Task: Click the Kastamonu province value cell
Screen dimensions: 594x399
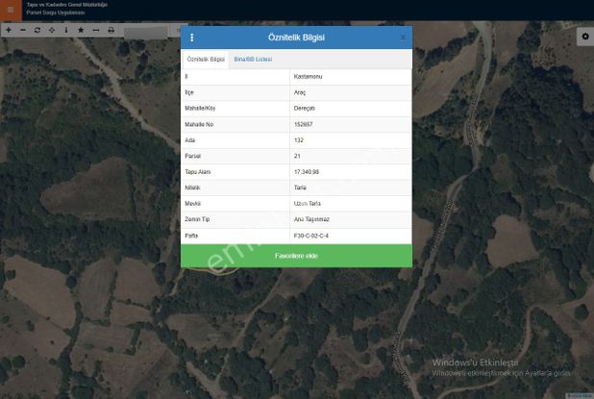Action: click(350, 76)
